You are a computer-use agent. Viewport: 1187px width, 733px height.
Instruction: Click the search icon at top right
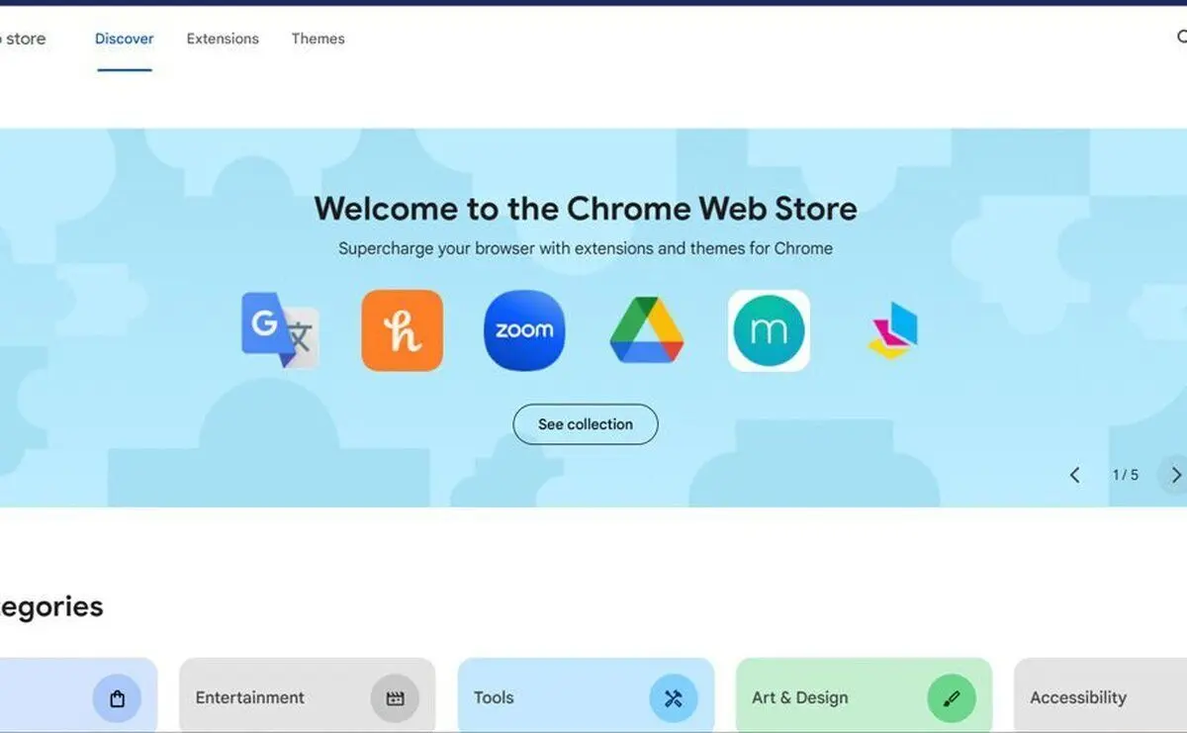coord(1181,38)
